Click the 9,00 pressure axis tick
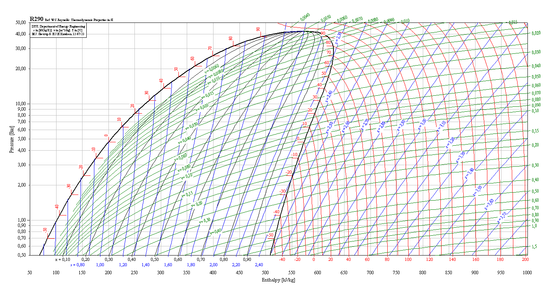Screen dimensions: 550x291 coord(21,109)
